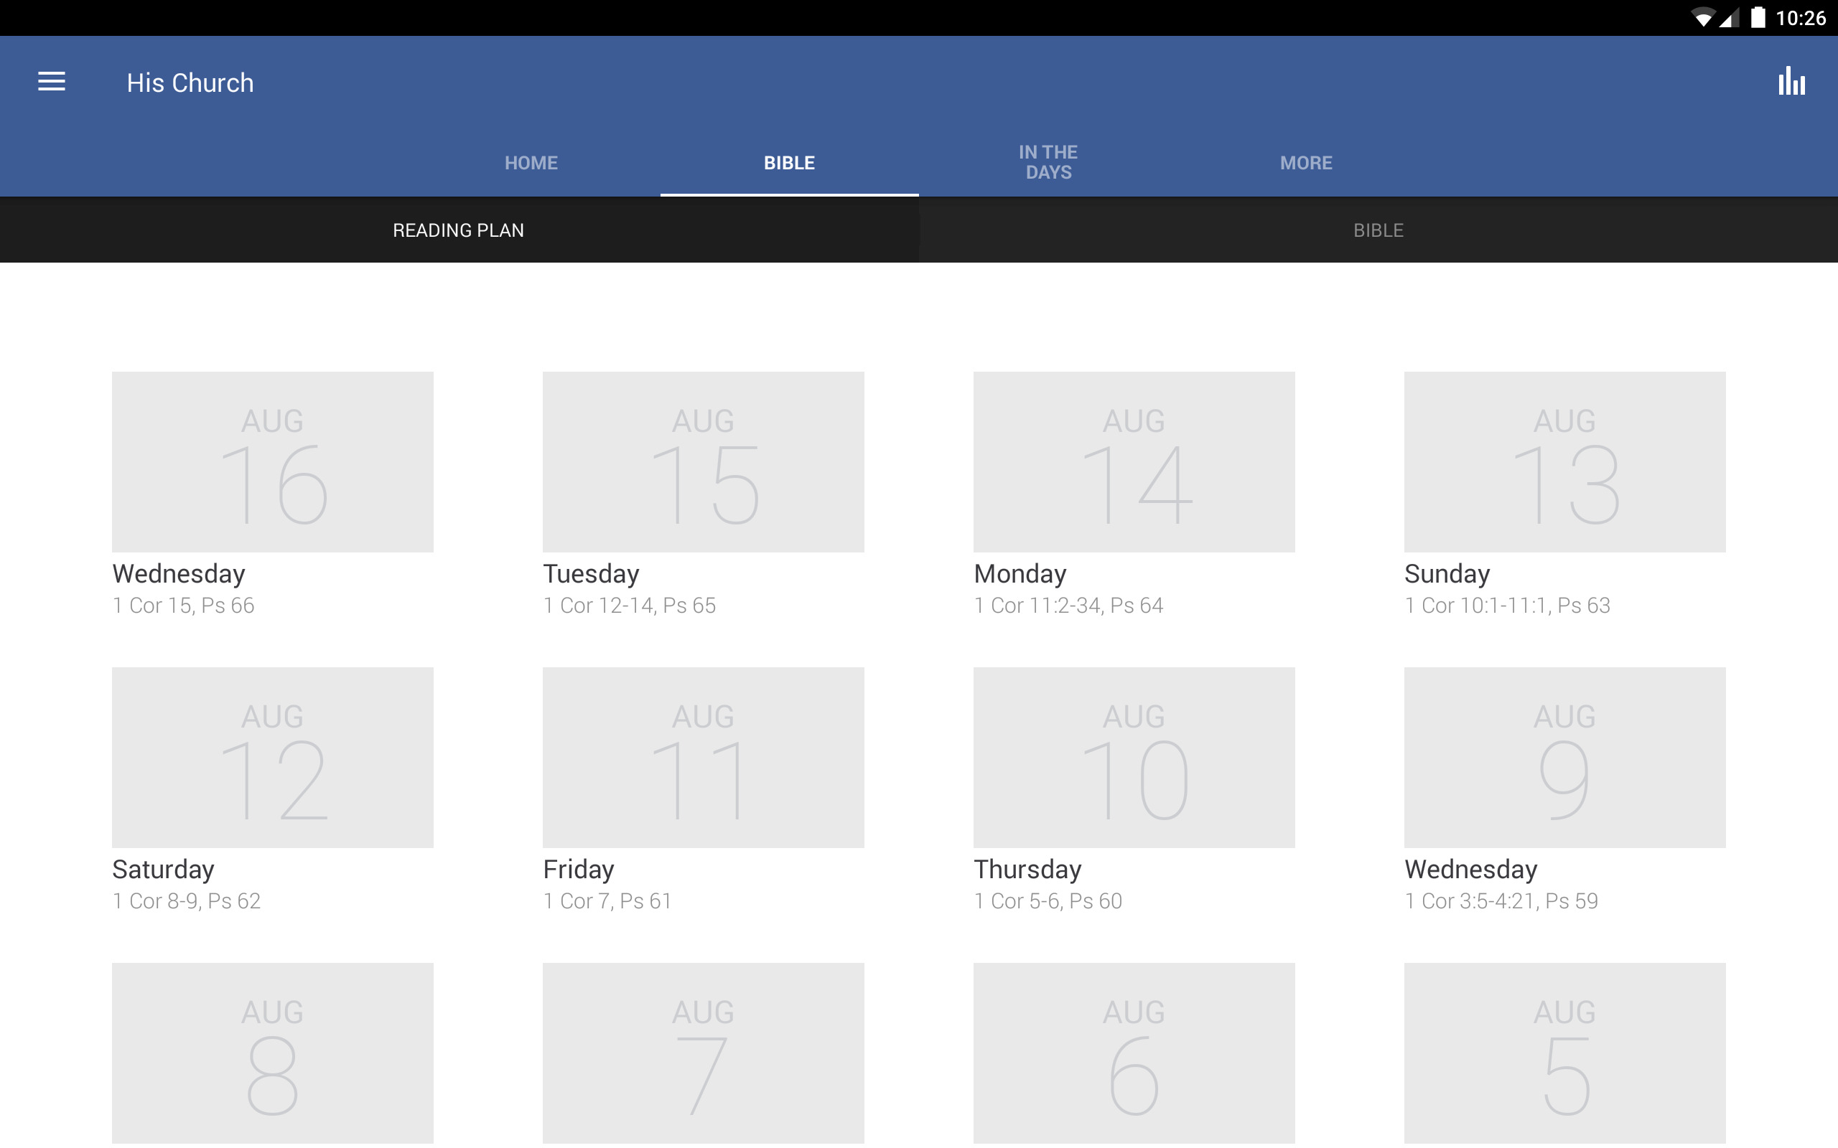
Task: Select the IN THE DAYS tab
Action: click(1048, 161)
